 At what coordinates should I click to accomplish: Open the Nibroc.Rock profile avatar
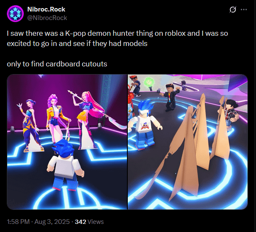click(x=15, y=14)
